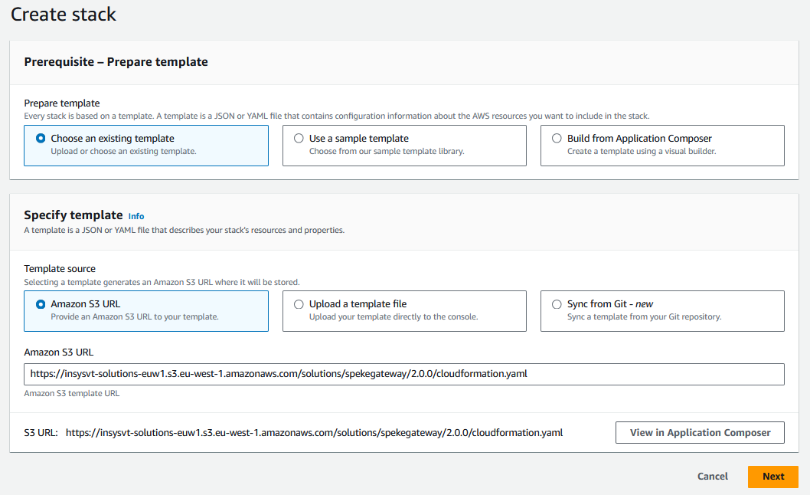Click the Specify template section header

click(x=73, y=215)
